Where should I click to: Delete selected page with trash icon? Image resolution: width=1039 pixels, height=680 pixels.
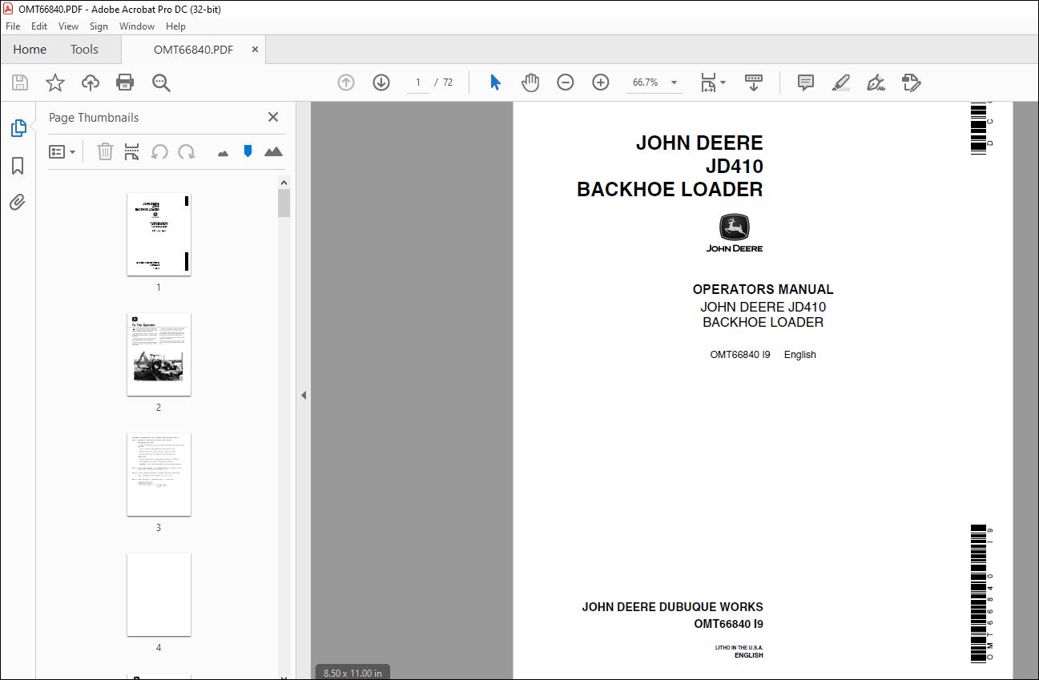[105, 151]
